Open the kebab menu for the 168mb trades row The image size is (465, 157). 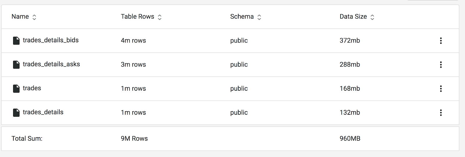pos(441,89)
